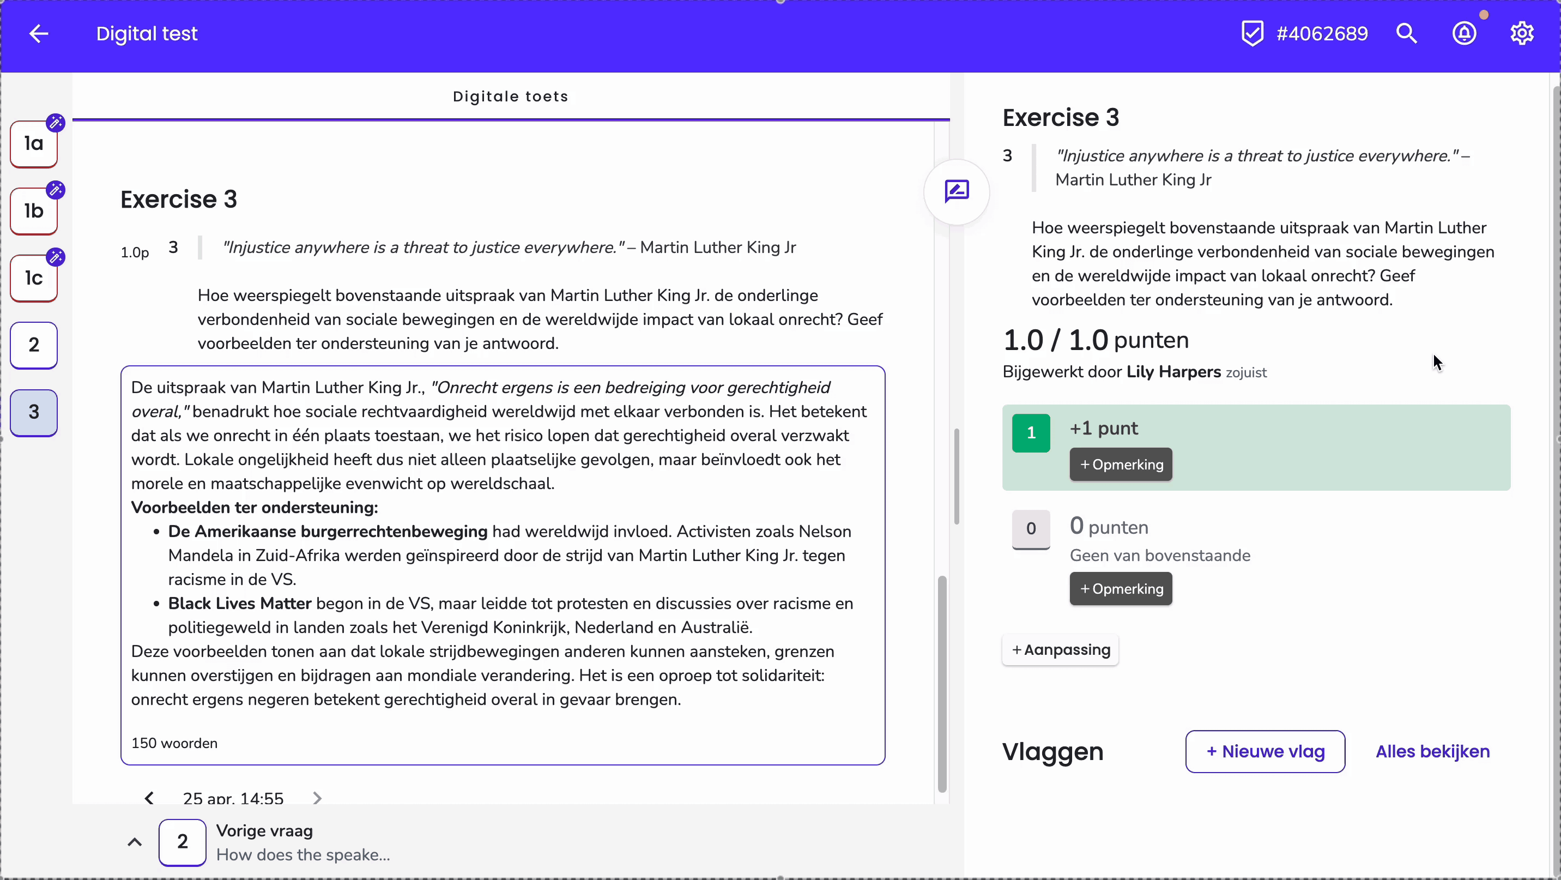Select question 3 in sidebar

point(34,413)
